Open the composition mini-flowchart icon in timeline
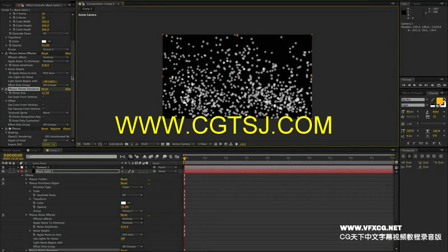The width and height of the screenshot is (448, 252). [x=123, y=157]
